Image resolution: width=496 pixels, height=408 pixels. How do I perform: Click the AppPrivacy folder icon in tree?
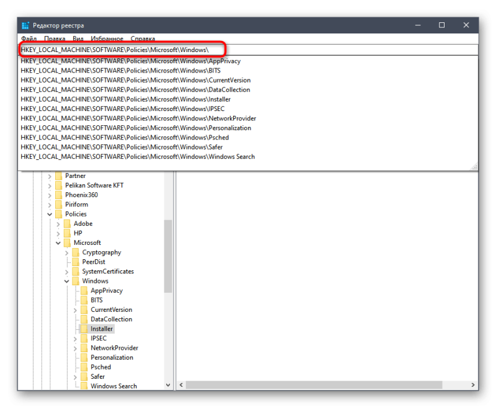[x=84, y=291]
